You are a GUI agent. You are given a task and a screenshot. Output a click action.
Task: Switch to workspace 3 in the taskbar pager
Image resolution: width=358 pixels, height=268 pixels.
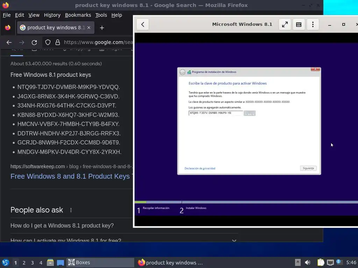(33, 263)
